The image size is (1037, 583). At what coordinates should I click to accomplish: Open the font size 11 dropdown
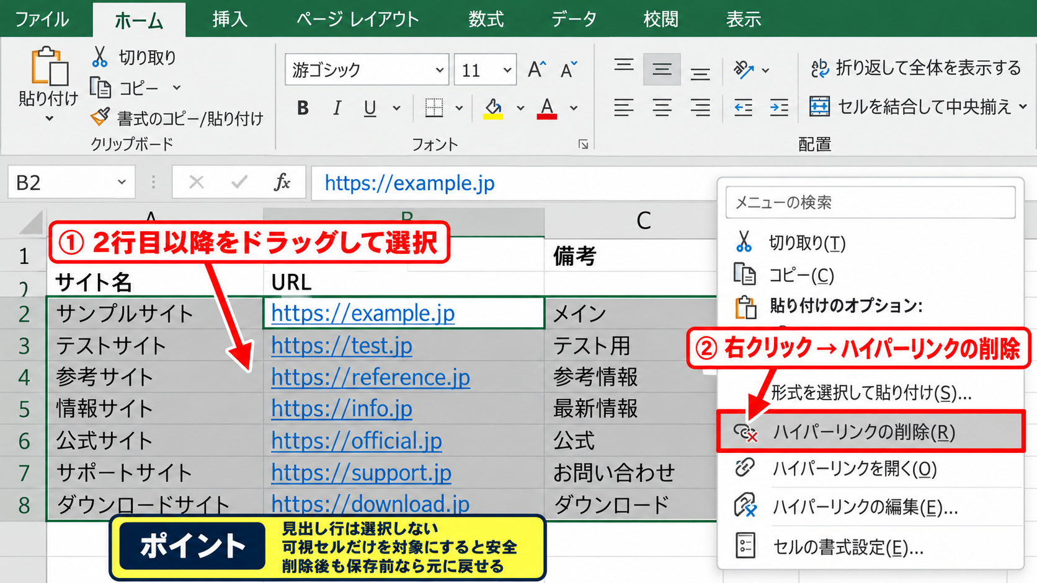point(507,70)
